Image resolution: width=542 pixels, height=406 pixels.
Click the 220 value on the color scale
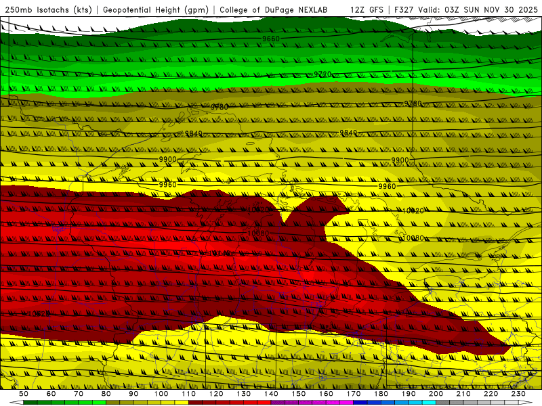pyautogui.click(x=491, y=394)
